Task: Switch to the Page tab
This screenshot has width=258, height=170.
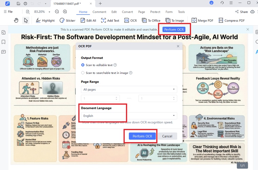Action: point(142,12)
